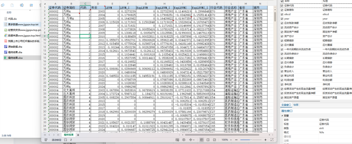Uncheck the 应收账款净额 variable checkbox
Image resolution: width=352 pixels, height=144 pixels.
[282, 23]
